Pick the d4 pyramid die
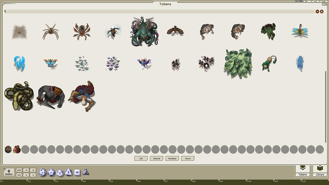 [x=86, y=172]
